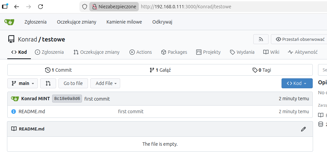This screenshot has height=157, width=327.
Task: Open the README.md heading link in the preview header
Action: click(x=32, y=129)
